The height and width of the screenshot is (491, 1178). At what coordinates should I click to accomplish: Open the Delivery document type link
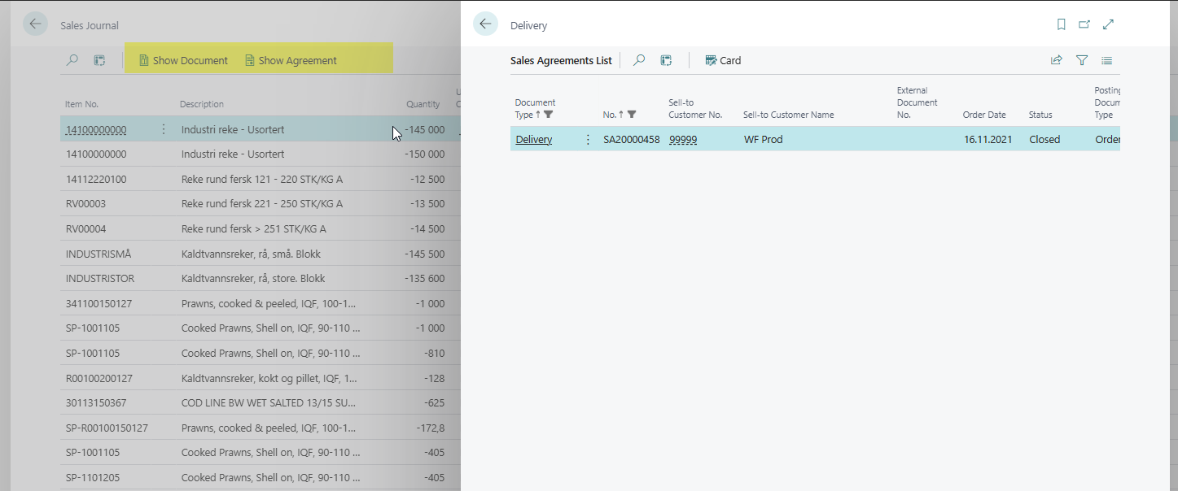[x=534, y=139]
